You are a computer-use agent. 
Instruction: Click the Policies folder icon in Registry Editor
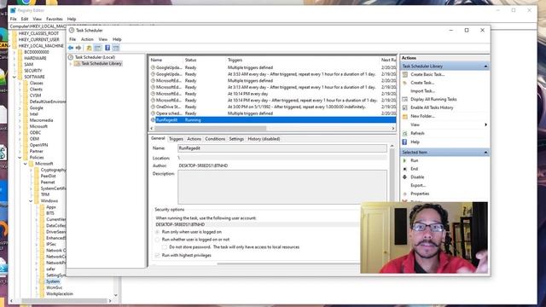pos(26,157)
